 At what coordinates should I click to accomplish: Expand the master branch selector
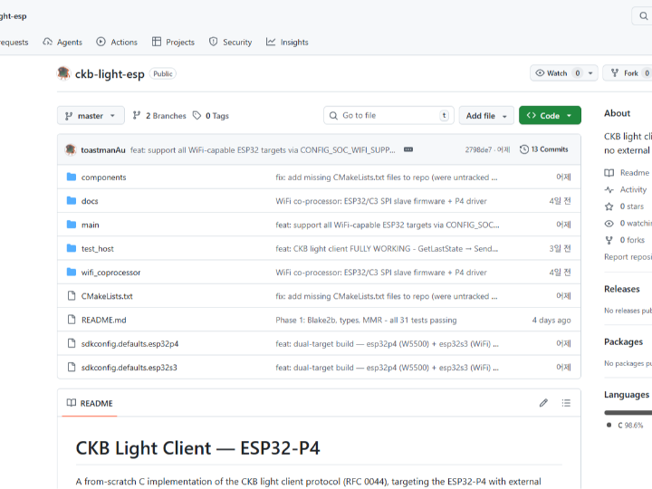[x=91, y=116]
